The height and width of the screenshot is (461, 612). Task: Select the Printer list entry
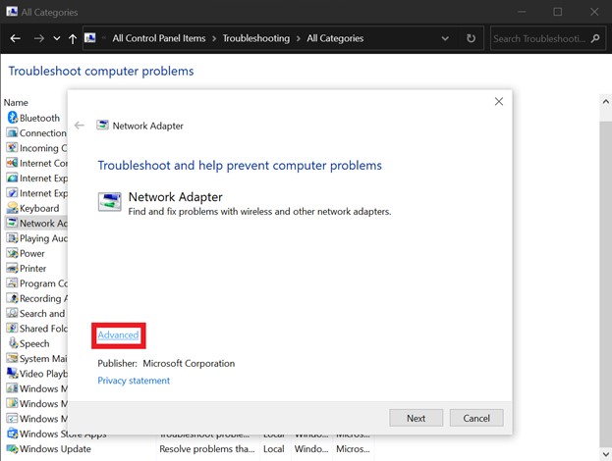coord(32,268)
